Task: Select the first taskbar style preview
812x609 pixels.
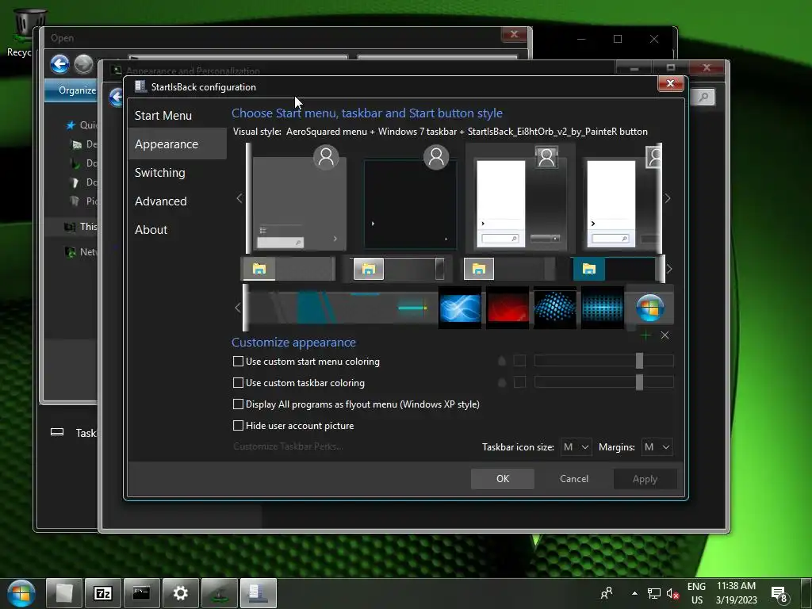Action: coord(289,269)
